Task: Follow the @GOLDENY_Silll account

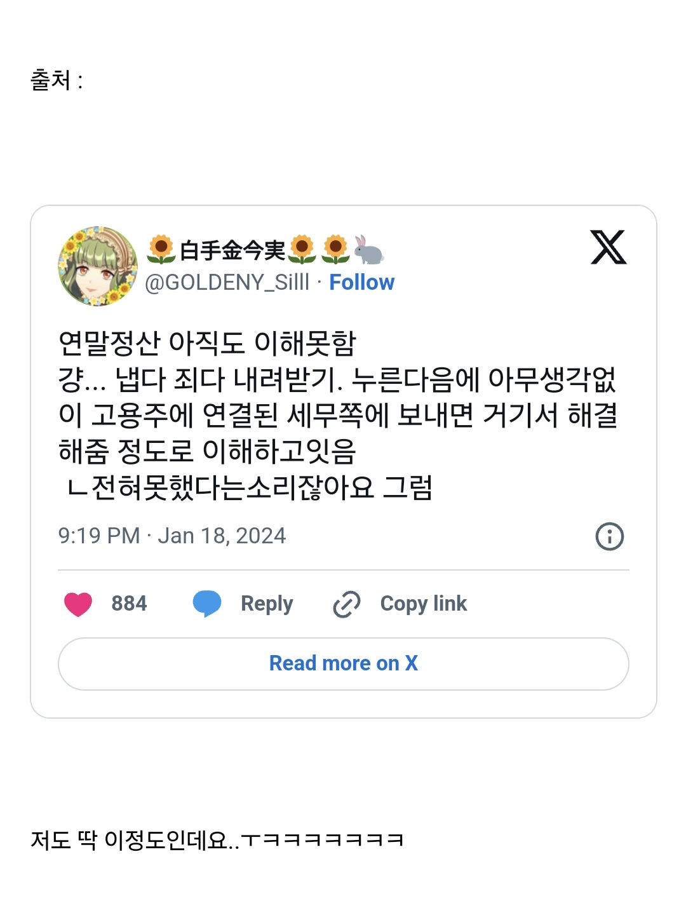Action: click(x=361, y=282)
